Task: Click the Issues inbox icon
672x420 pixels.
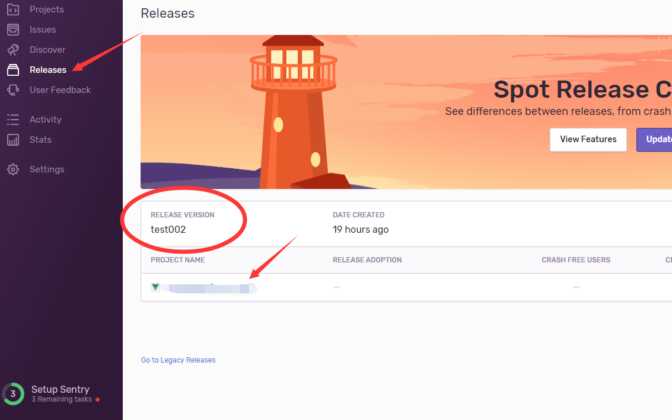Action: click(x=13, y=30)
